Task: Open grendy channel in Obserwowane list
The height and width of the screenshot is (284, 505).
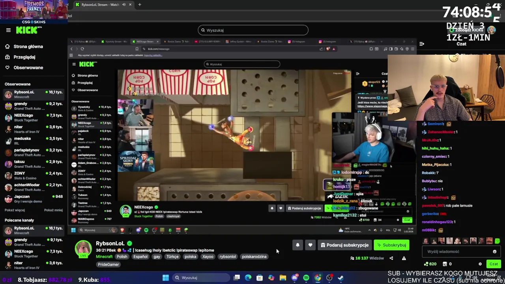Action: (x=34, y=106)
